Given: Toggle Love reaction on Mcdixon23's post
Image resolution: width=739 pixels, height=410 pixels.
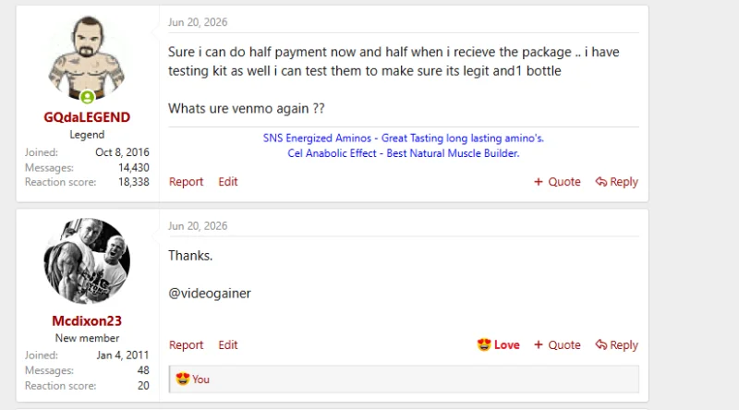Looking at the screenshot, I should click(498, 345).
